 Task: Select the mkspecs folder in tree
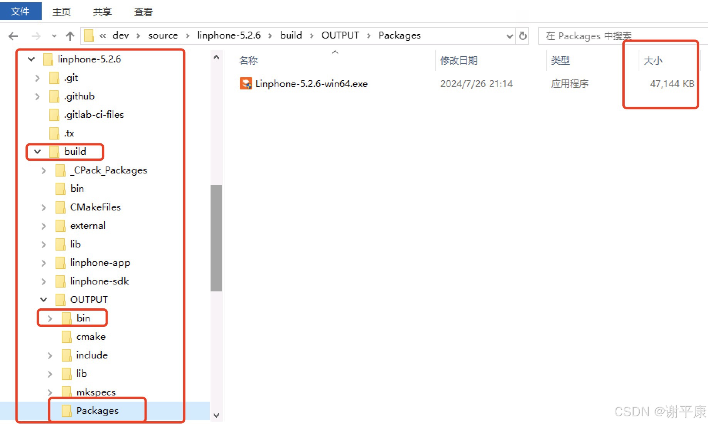click(96, 392)
